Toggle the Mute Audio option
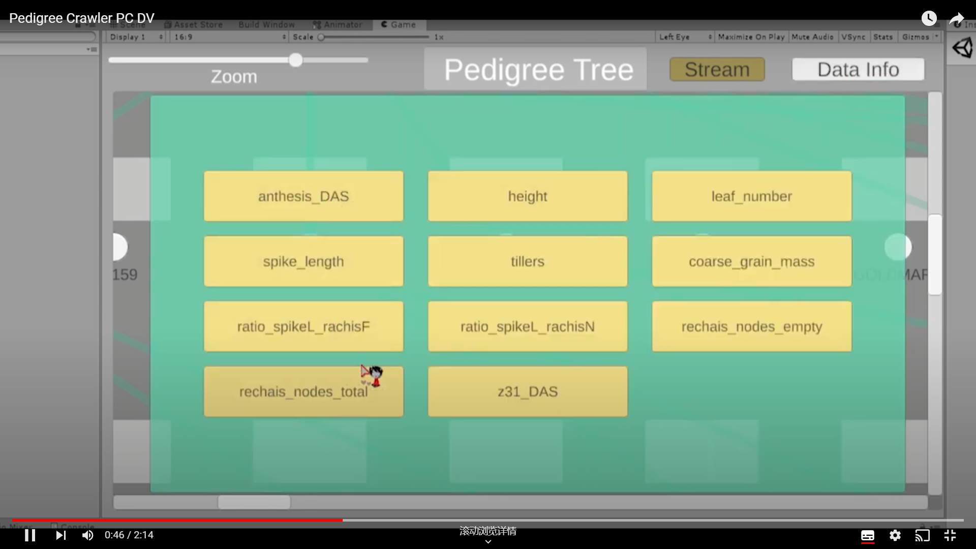 tap(812, 37)
